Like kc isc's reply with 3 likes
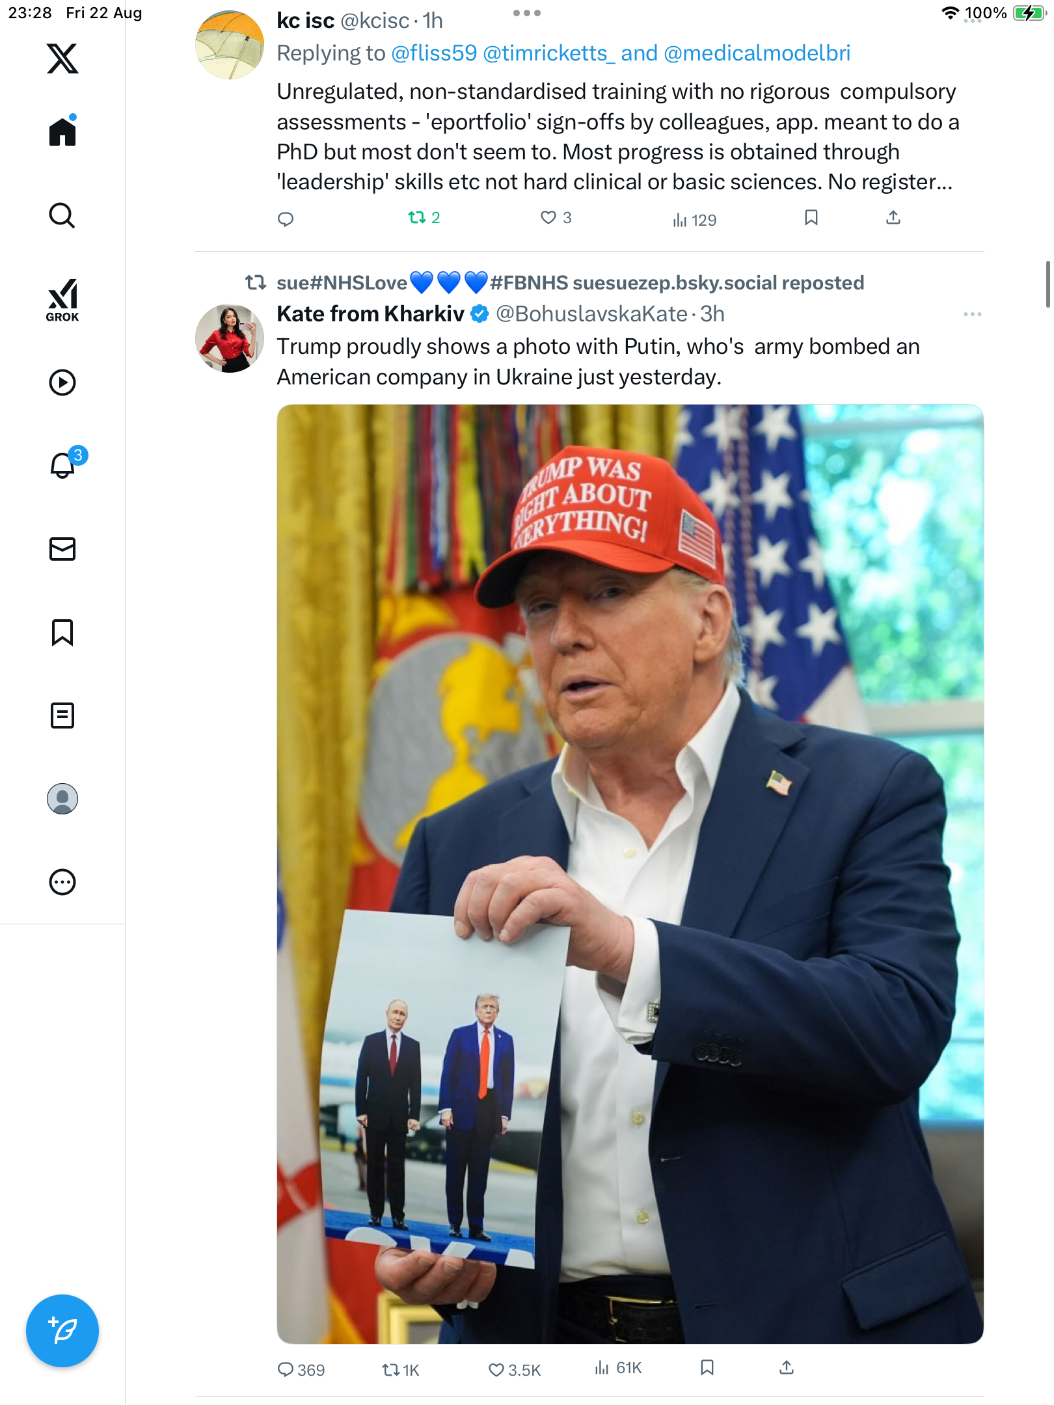 [556, 218]
